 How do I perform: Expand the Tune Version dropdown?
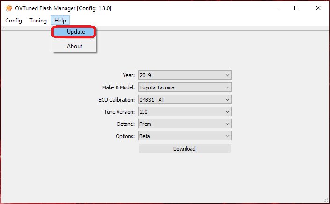click(x=185, y=112)
